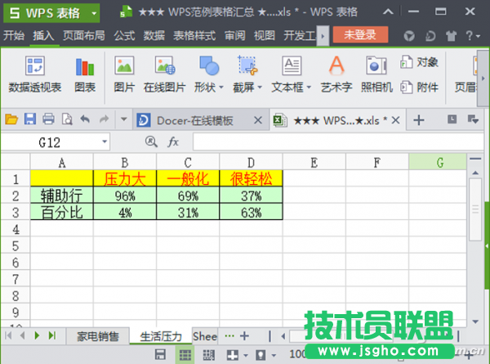Viewport: 490px width, 364px height.
Task: Click the 未登录 login button
Action: (360, 35)
